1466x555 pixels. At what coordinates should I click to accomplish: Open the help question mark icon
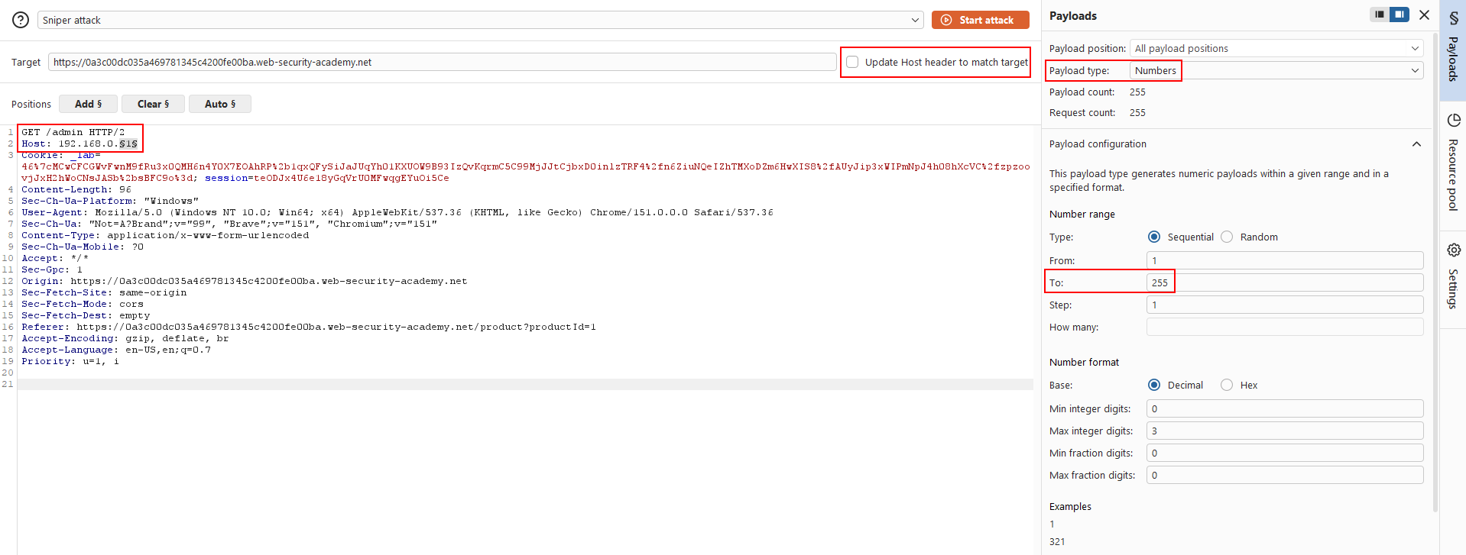(21, 21)
